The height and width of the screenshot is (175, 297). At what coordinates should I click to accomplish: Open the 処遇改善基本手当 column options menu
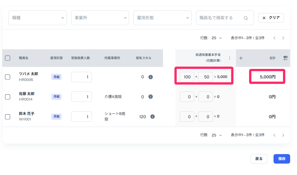(x=229, y=58)
